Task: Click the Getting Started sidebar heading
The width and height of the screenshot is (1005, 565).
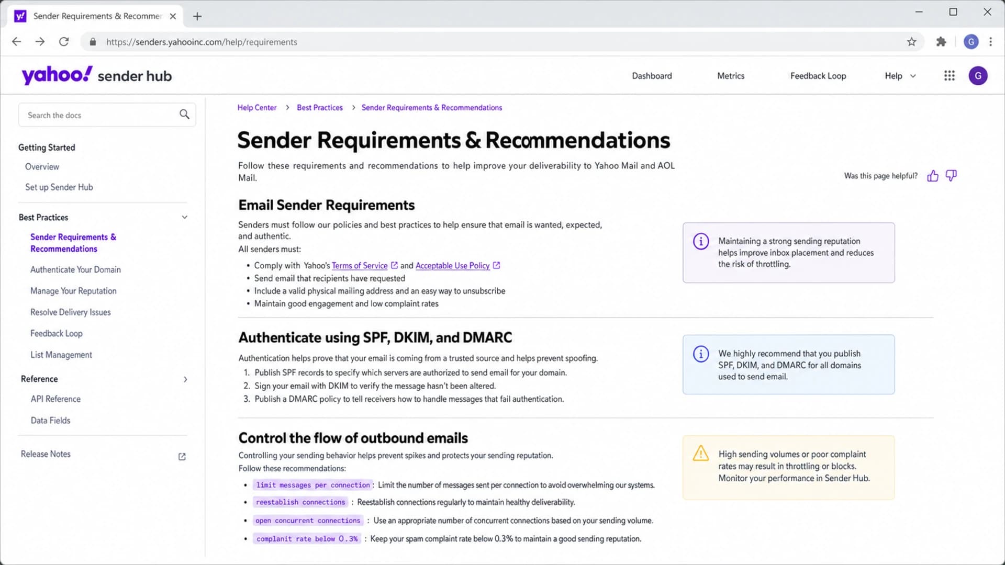Action: (47, 148)
